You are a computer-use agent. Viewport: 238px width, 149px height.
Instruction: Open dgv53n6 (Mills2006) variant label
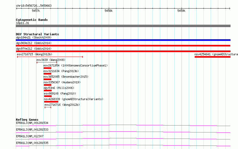click(x=59, y=88)
